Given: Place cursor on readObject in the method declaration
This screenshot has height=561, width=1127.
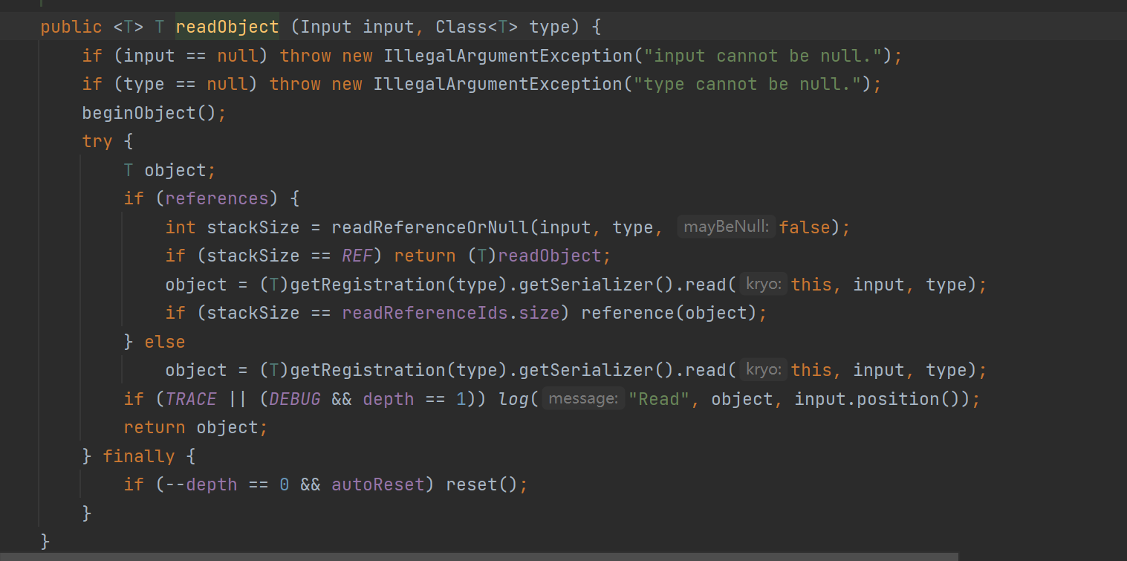Looking at the screenshot, I should [x=227, y=27].
